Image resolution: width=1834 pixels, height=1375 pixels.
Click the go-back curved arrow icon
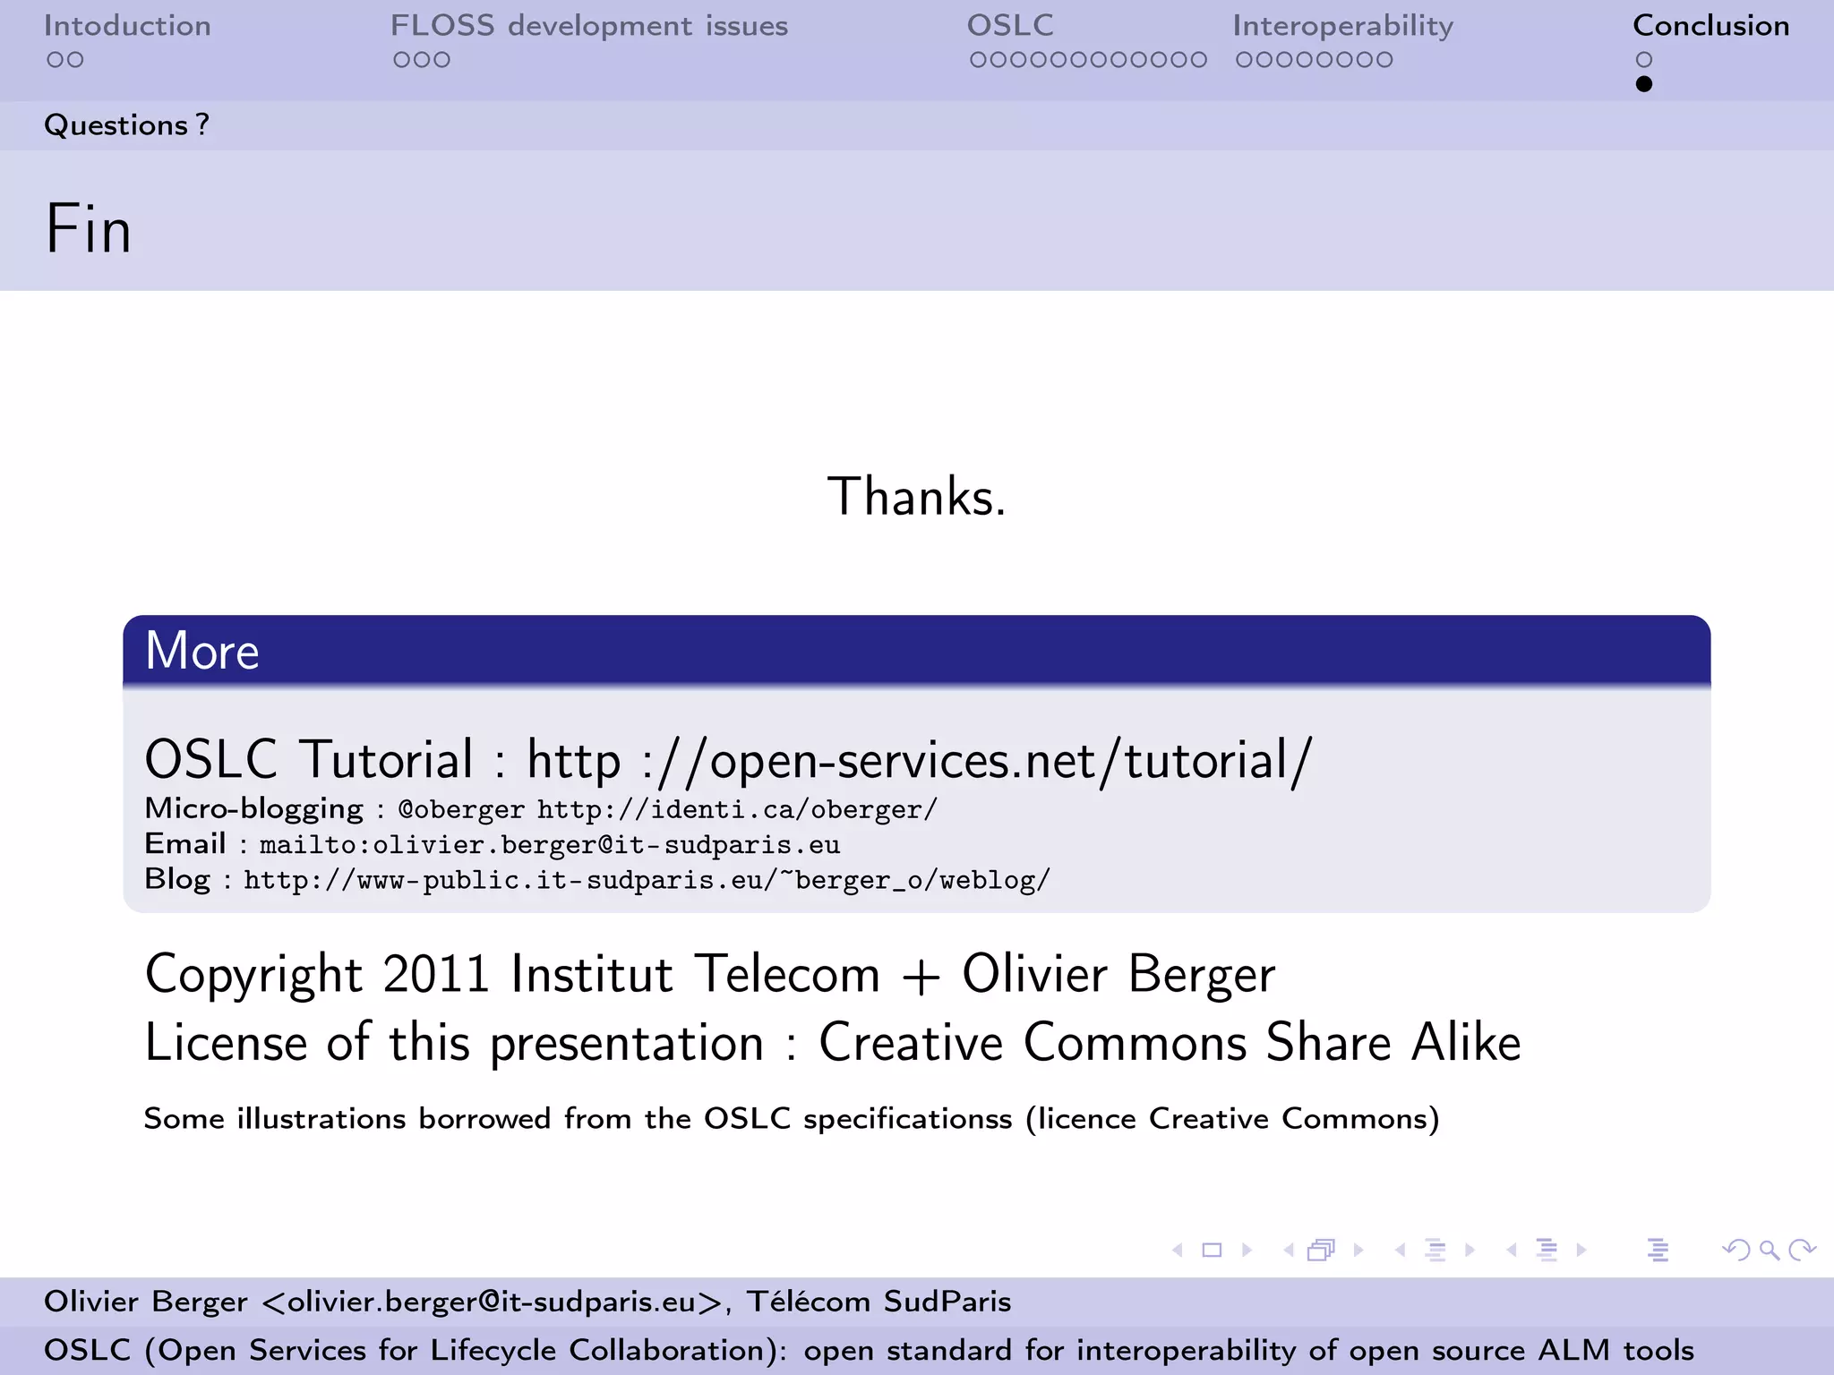pyautogui.click(x=1736, y=1250)
